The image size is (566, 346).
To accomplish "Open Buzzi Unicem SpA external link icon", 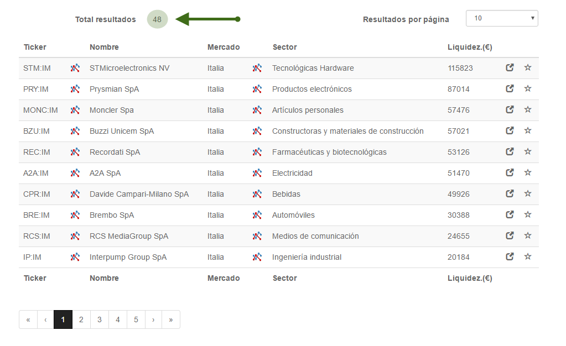I will coord(510,130).
